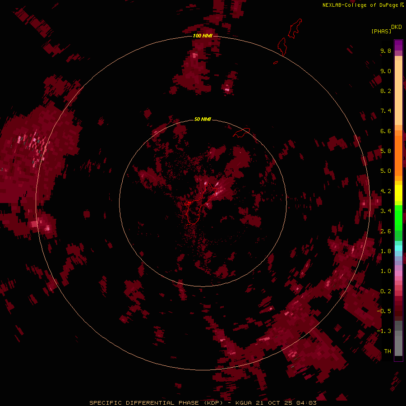406x406 pixels.
Task: Click the 3.4 scale value
Action: click(x=386, y=211)
